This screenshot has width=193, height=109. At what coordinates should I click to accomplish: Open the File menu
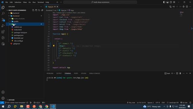(7, 2)
